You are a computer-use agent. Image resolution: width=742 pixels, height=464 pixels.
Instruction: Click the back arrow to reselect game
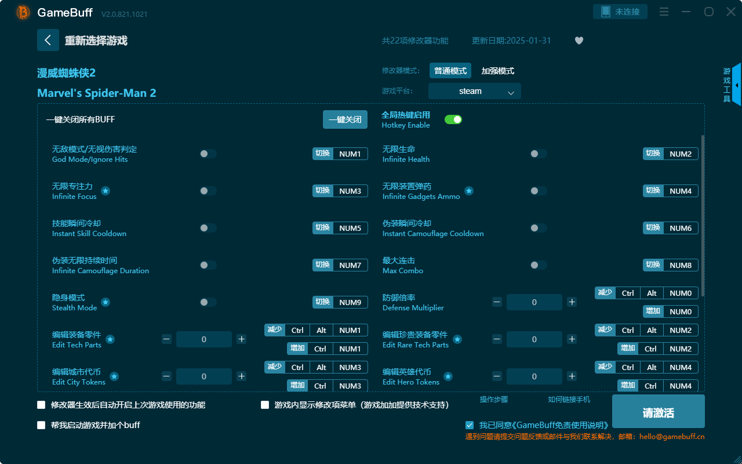[48, 39]
